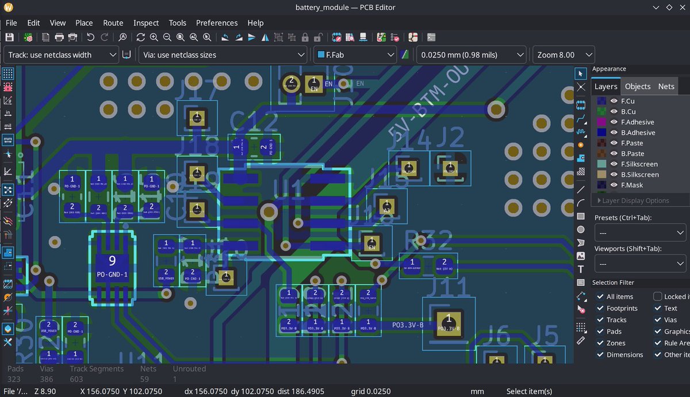
Task: Toggle F.Cu layer visibility eye
Action: click(614, 101)
